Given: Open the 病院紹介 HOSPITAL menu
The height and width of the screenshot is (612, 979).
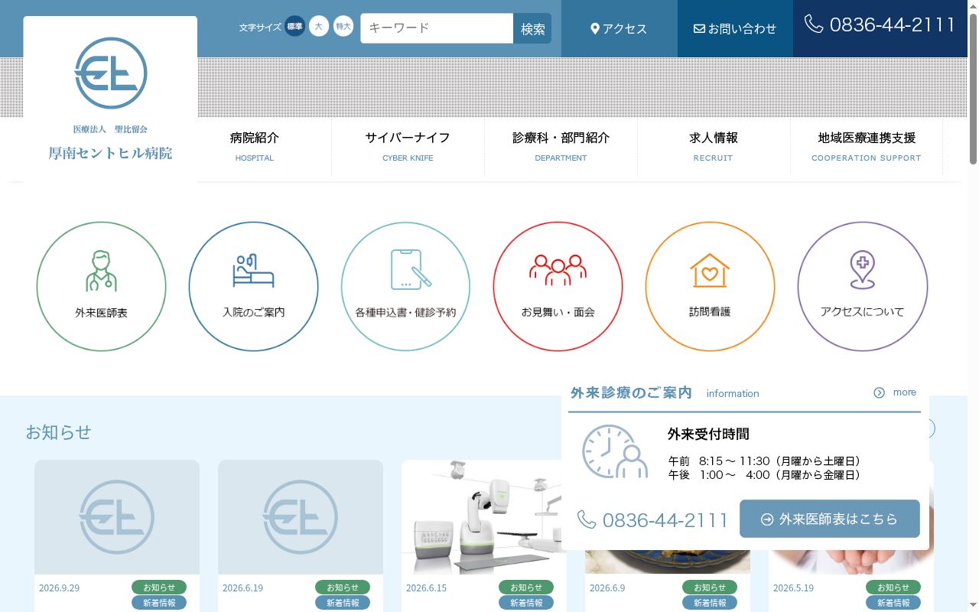Looking at the screenshot, I should click(x=255, y=147).
